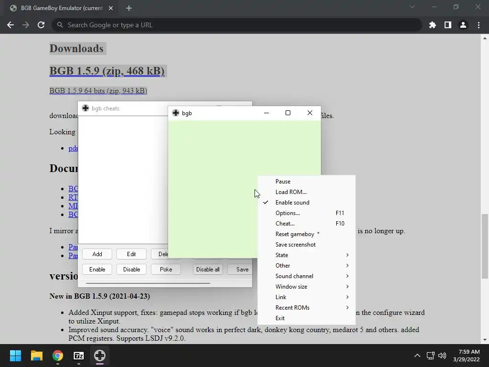Open Chrome side panel icon
489x367 pixels.
[x=448, y=25]
